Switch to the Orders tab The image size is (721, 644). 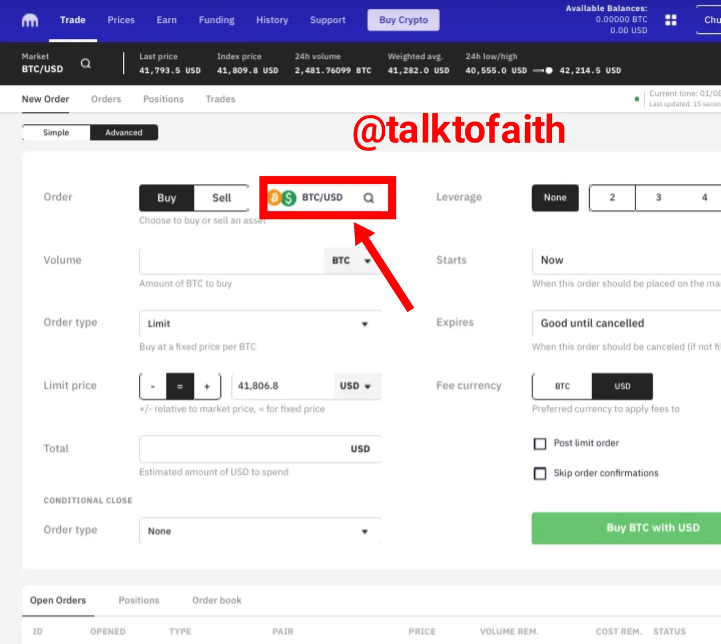tap(106, 99)
